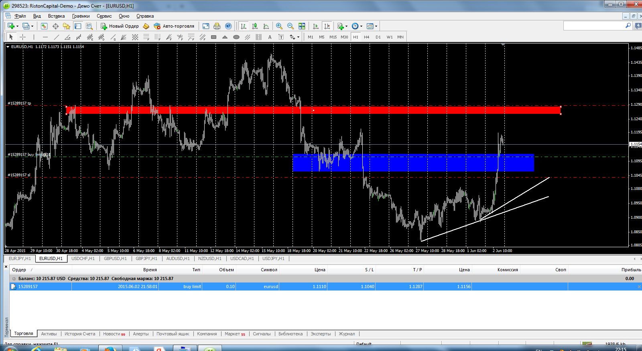Viewport: 642px width, 351px height.
Task: Select the text tool A
Action: tap(270, 37)
